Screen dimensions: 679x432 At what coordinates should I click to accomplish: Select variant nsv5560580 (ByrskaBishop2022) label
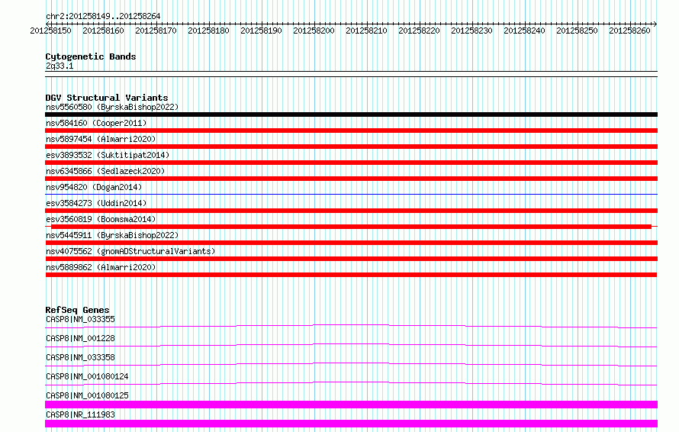coord(111,107)
